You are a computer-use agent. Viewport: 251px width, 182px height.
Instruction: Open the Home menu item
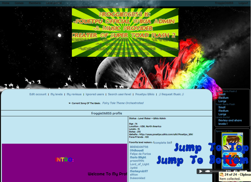tap(6, 3)
